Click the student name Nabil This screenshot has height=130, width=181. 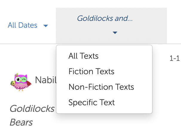pos(46,80)
